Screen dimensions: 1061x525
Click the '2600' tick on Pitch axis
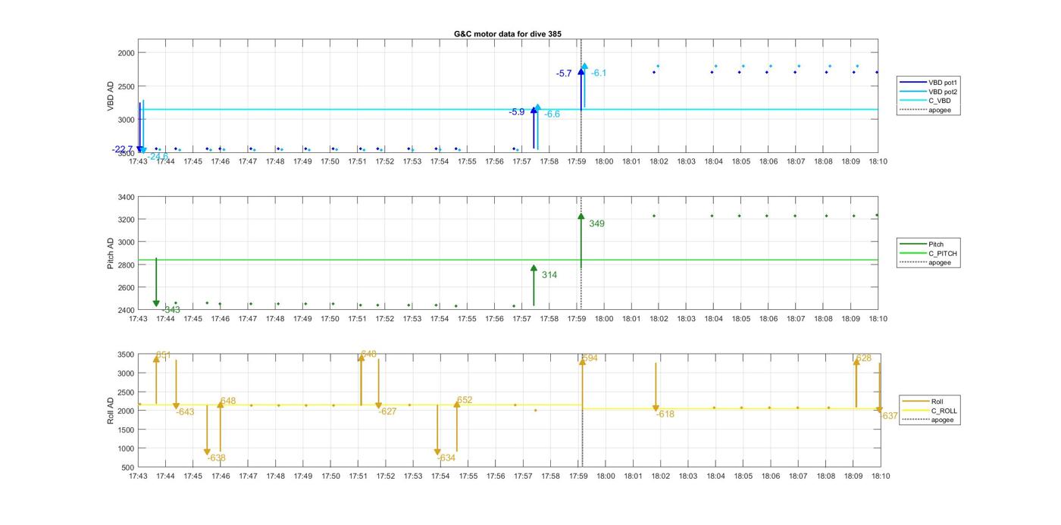click(125, 288)
